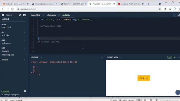Switch to the index.html editor tab
180x101 pixels.
coord(35,15)
